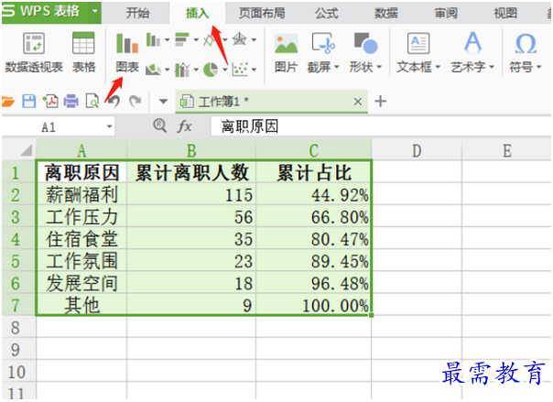Choose the radar chart icon

[x=240, y=38]
